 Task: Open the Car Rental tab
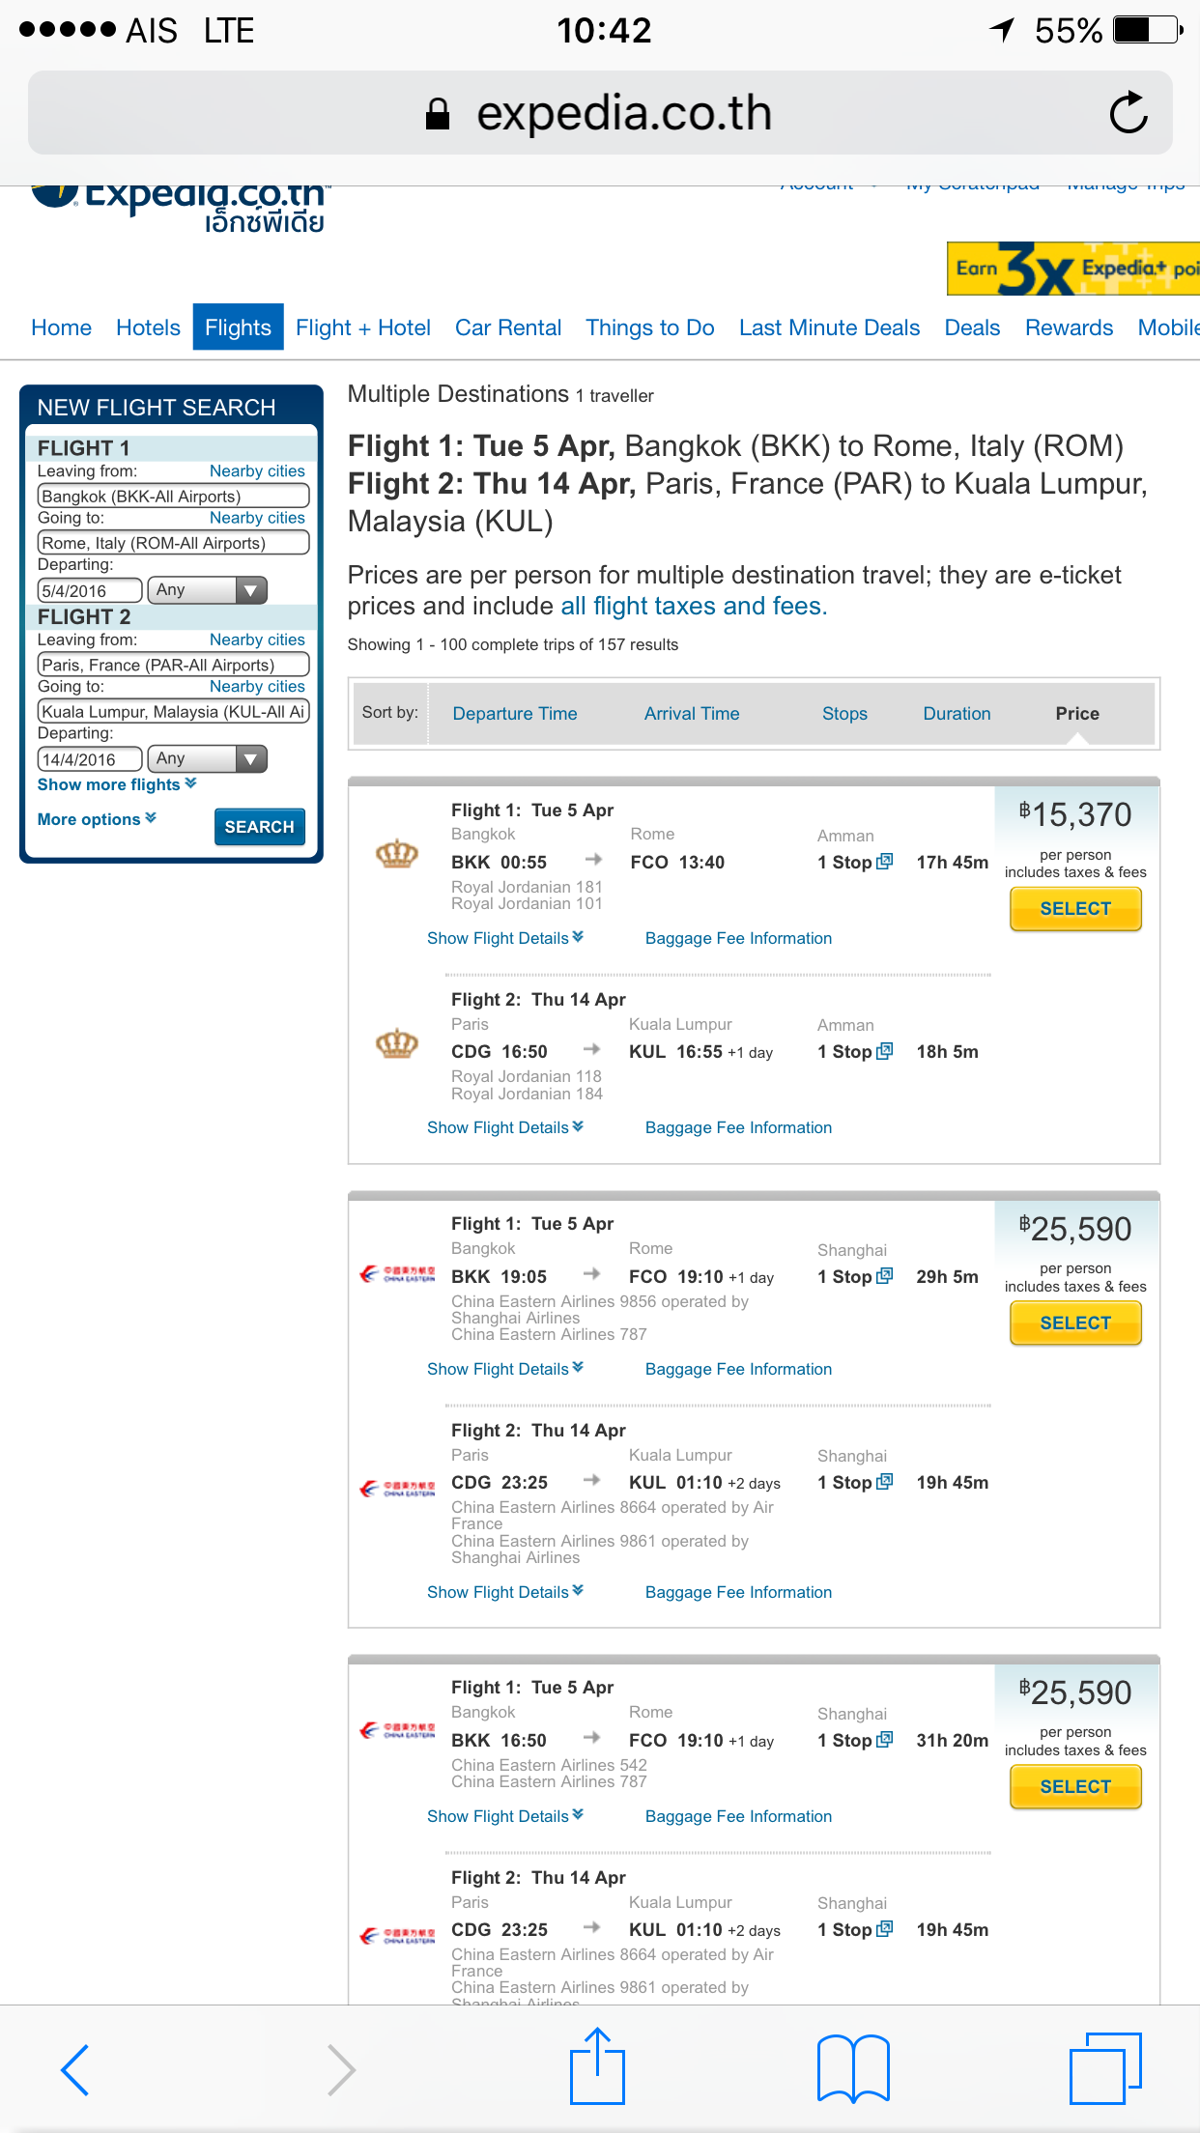[x=508, y=327]
